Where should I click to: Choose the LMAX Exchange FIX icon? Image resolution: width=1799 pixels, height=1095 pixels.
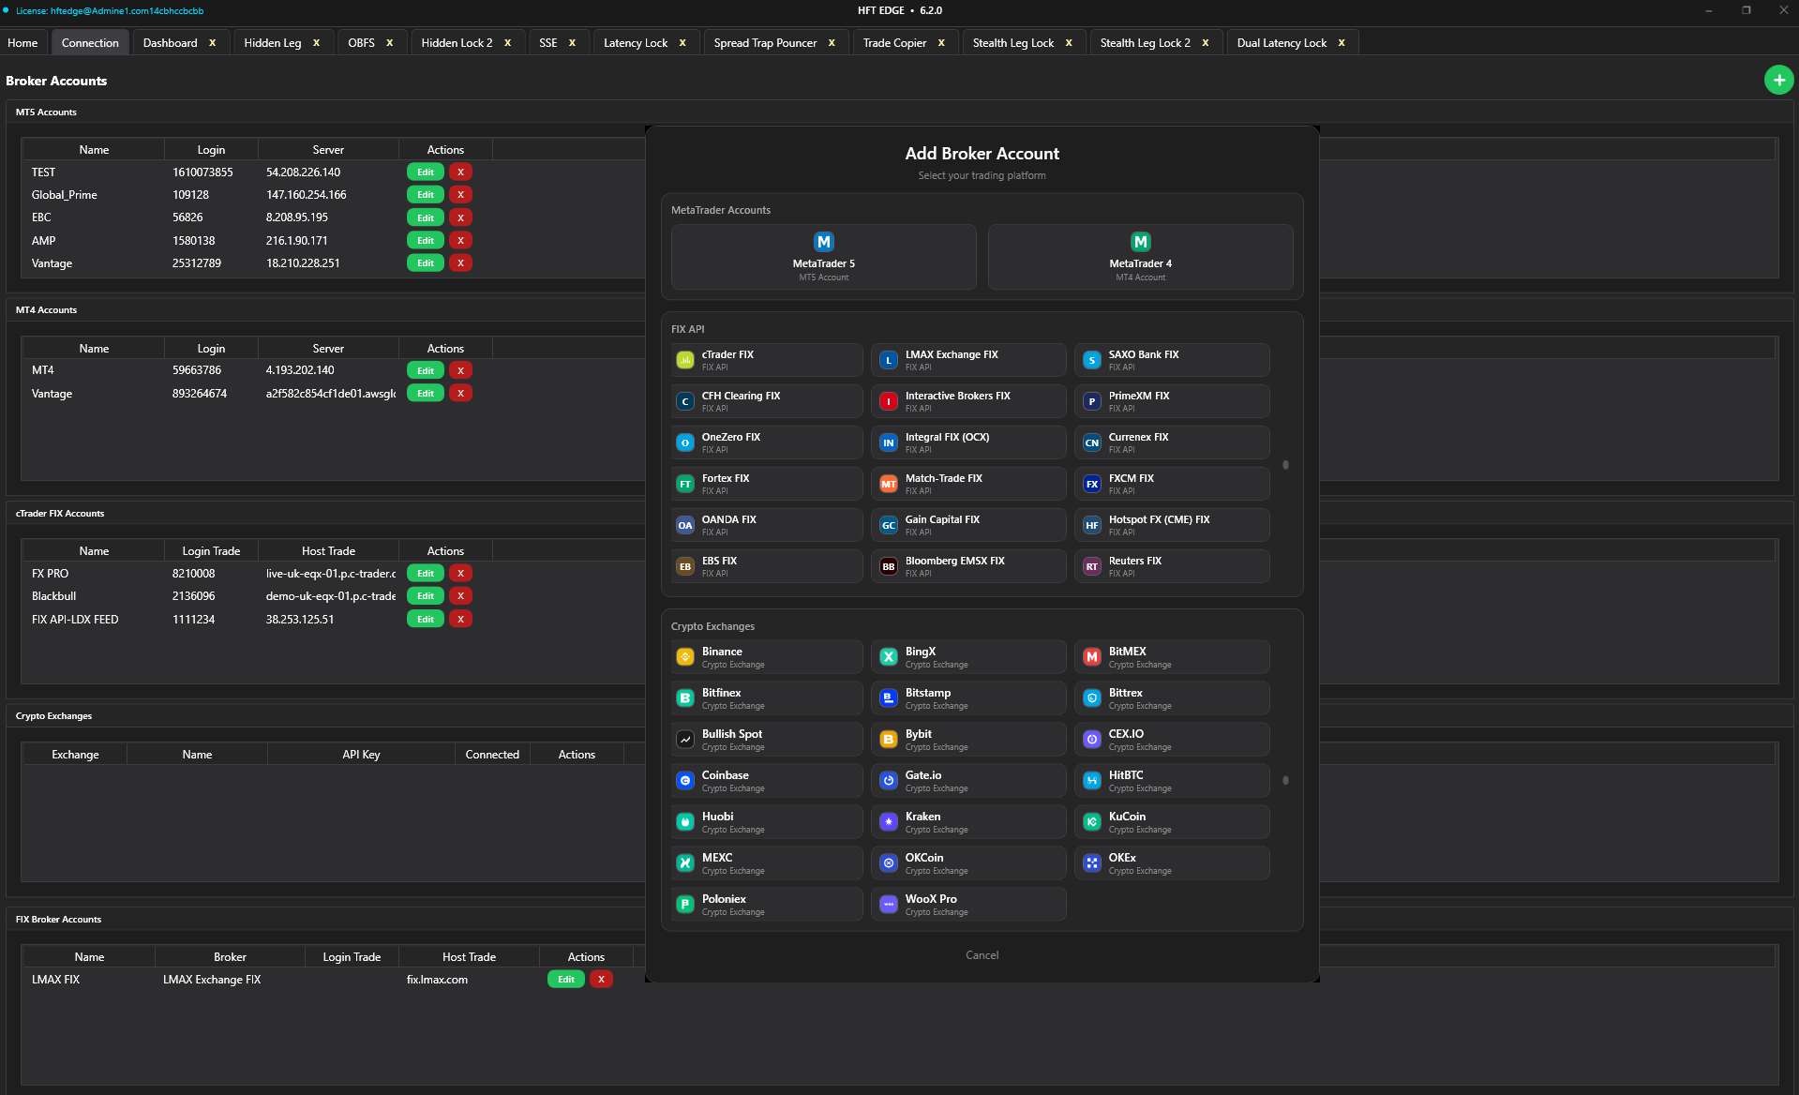[x=889, y=360]
